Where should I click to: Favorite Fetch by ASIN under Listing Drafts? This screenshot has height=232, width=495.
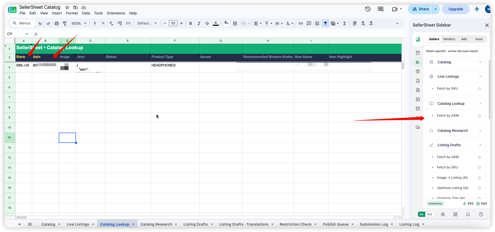[x=480, y=157]
